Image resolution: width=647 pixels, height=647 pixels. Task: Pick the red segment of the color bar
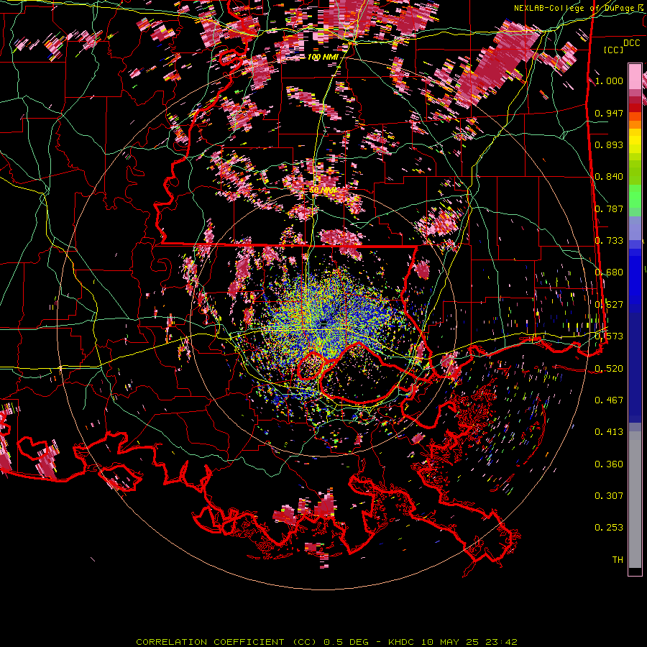click(x=635, y=108)
